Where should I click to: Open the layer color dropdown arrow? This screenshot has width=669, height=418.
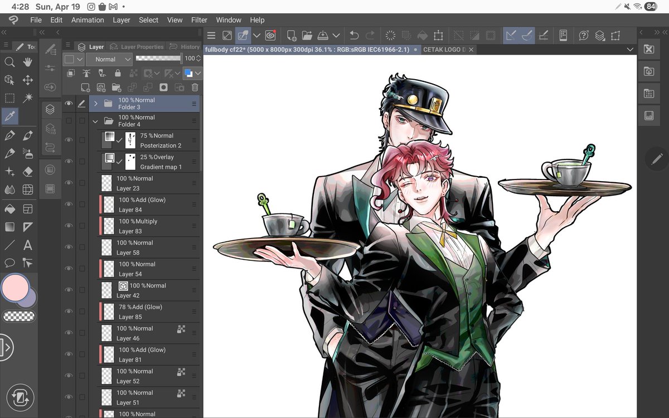click(198, 73)
